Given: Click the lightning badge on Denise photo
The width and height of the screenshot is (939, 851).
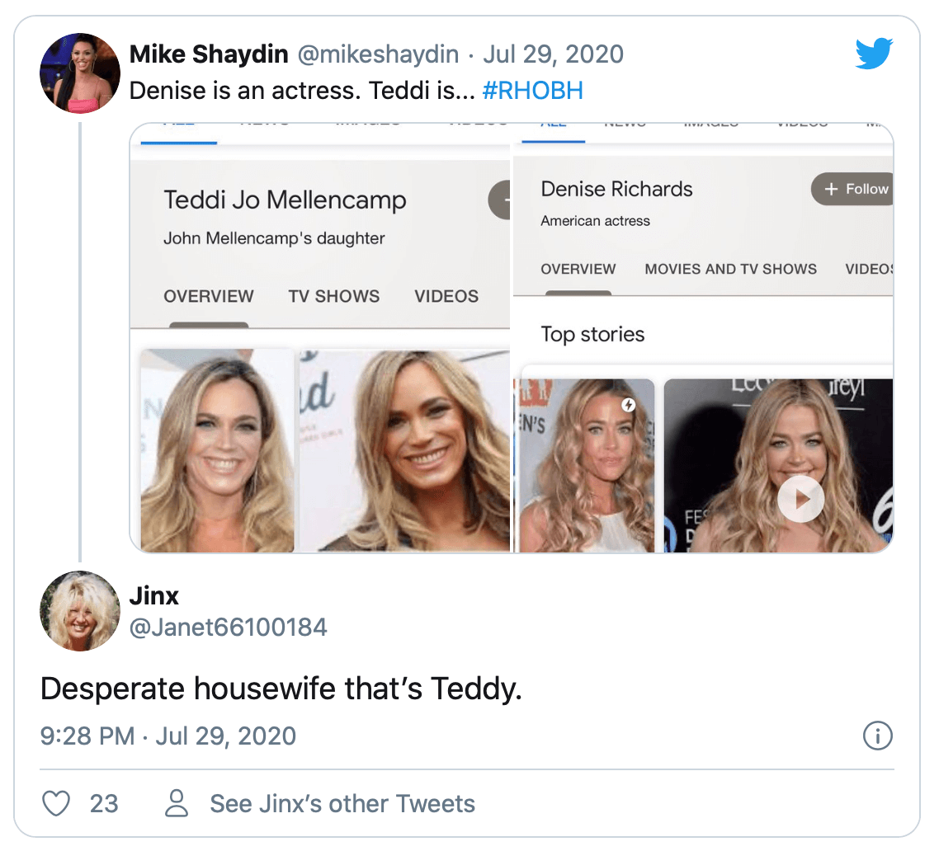Looking at the screenshot, I should (629, 405).
